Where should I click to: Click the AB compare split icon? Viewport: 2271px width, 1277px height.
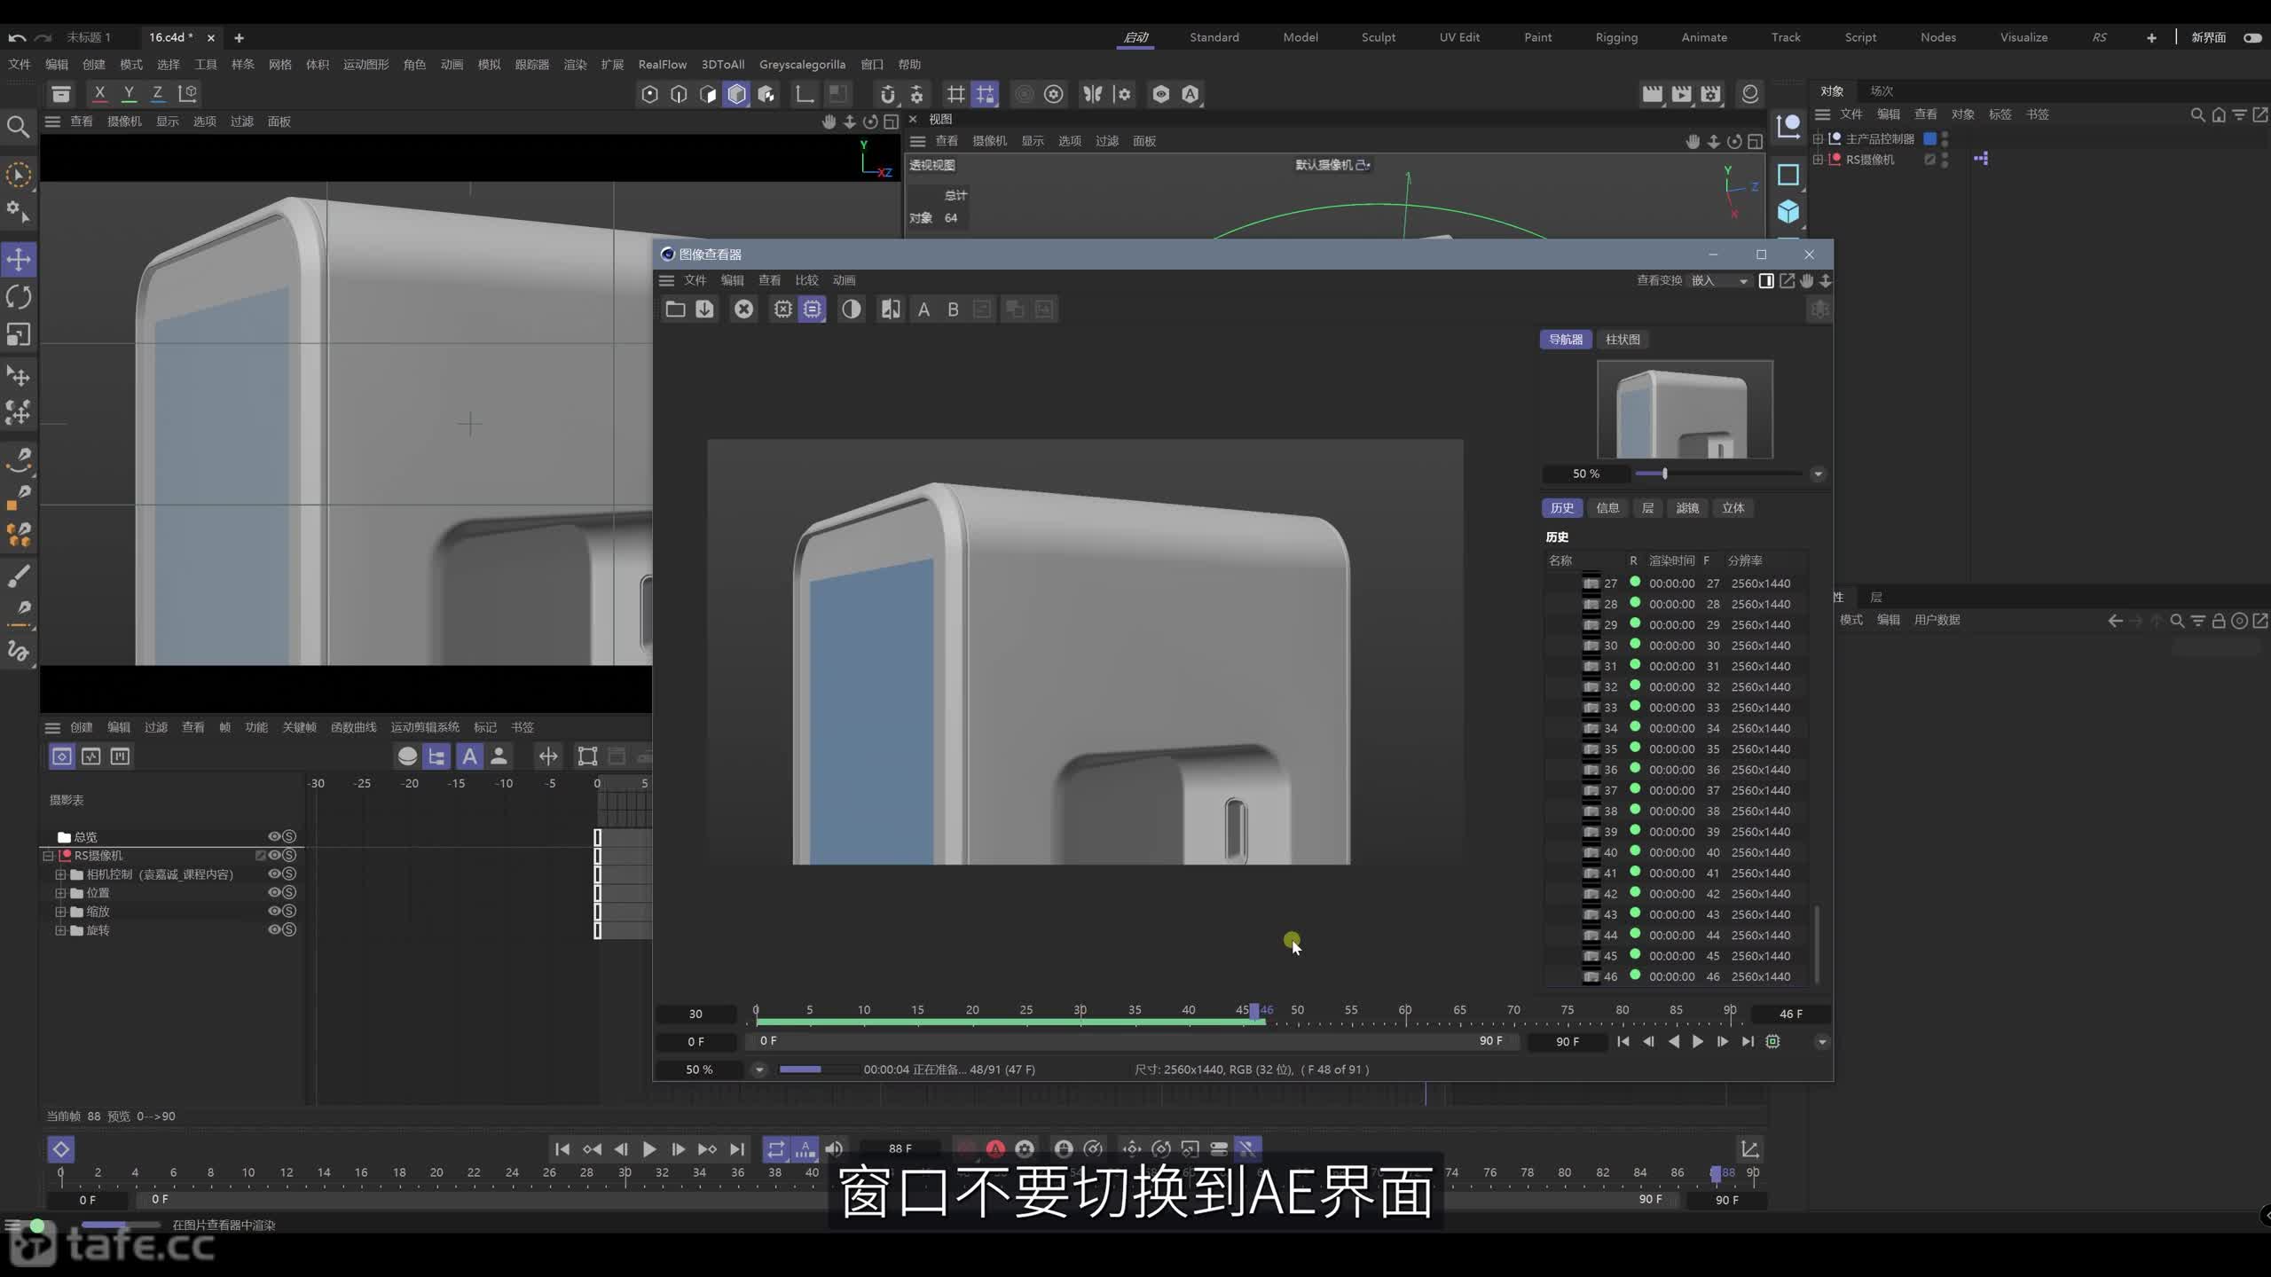pyautogui.click(x=890, y=309)
